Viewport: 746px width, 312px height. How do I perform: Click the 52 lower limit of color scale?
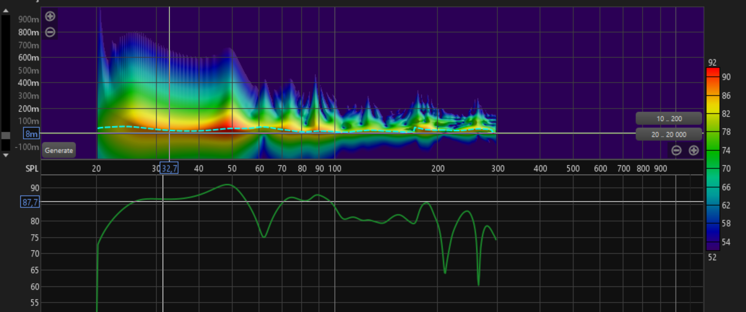tap(712, 257)
